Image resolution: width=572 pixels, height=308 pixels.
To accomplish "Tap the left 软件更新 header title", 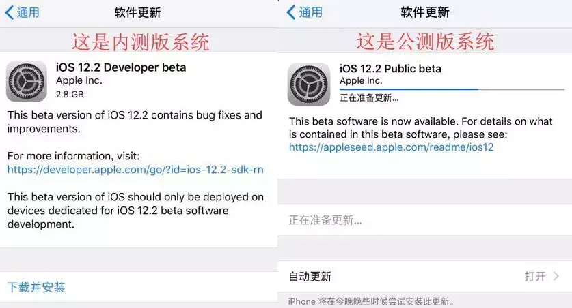I will (137, 12).
